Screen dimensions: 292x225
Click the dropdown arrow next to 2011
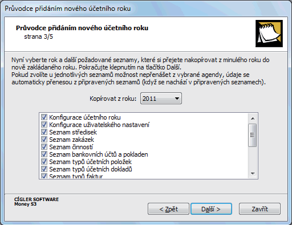pyautogui.click(x=177, y=99)
